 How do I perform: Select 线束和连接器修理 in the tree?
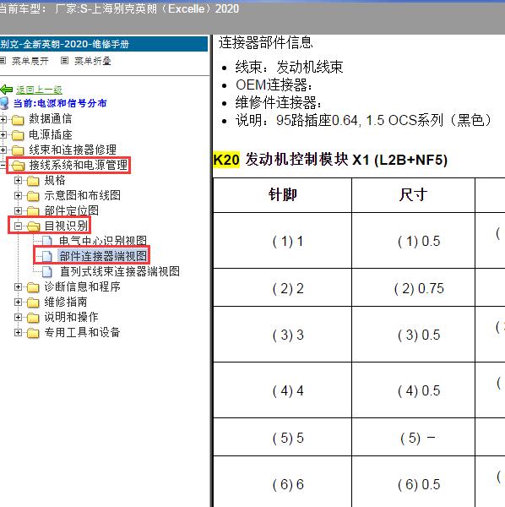pos(73,150)
